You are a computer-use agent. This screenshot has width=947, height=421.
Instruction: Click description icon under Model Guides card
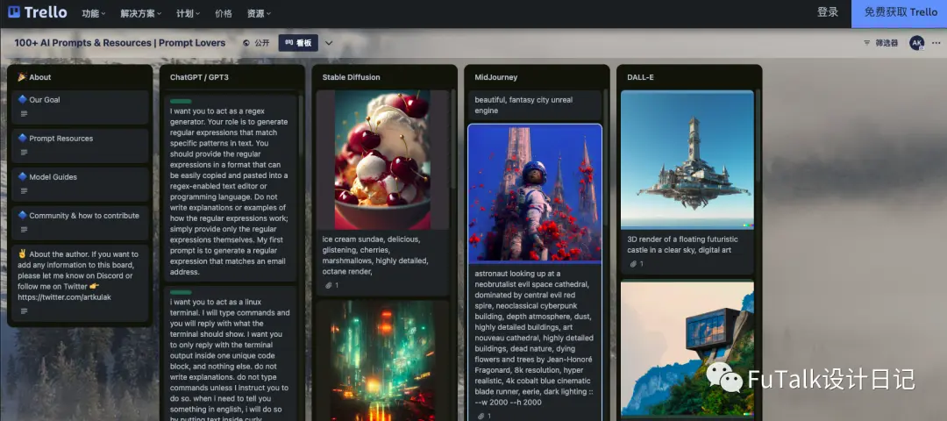pyautogui.click(x=25, y=191)
